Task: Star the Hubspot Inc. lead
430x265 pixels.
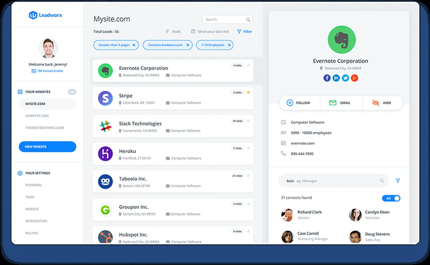Action: [248, 231]
